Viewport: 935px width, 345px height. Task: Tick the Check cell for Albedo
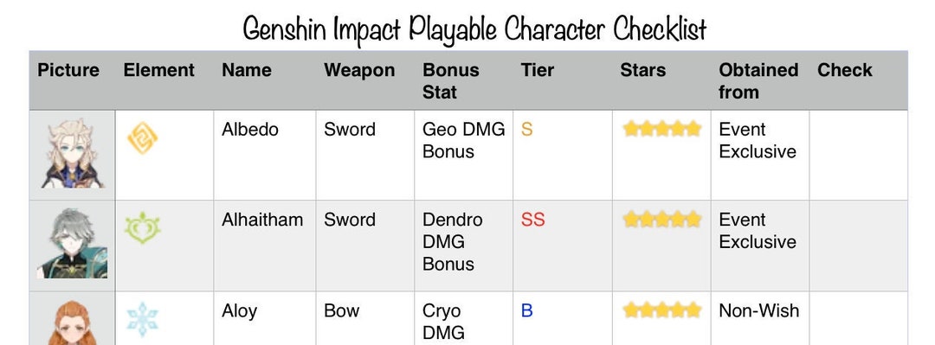(858, 155)
